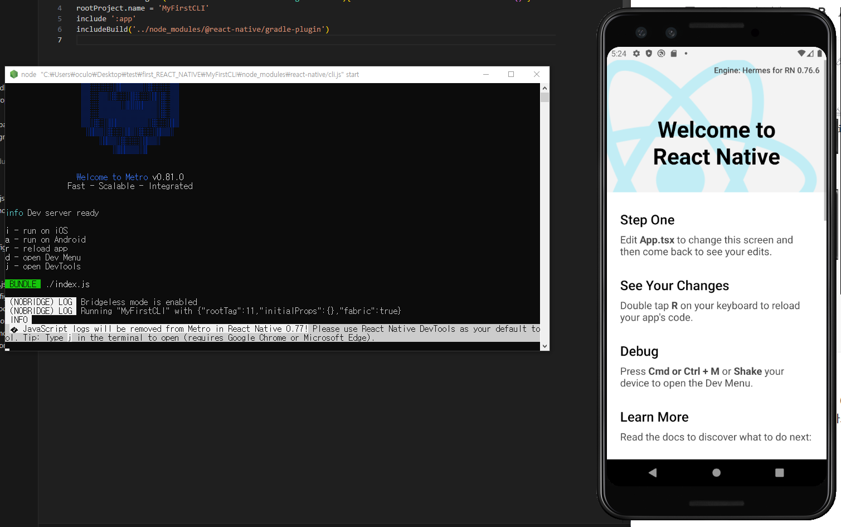Tap the Android home navigation button
Screen dimensions: 841x527
[717, 472]
